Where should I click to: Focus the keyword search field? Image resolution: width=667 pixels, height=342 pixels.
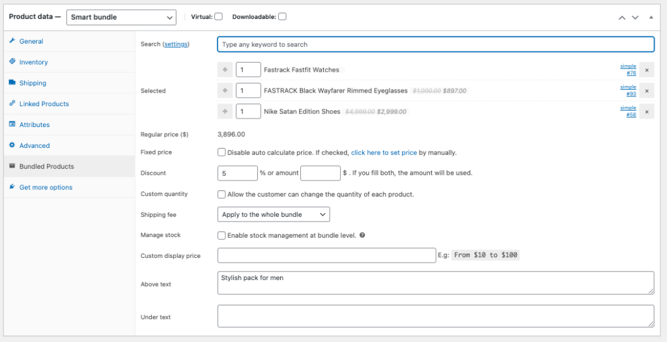click(x=436, y=44)
